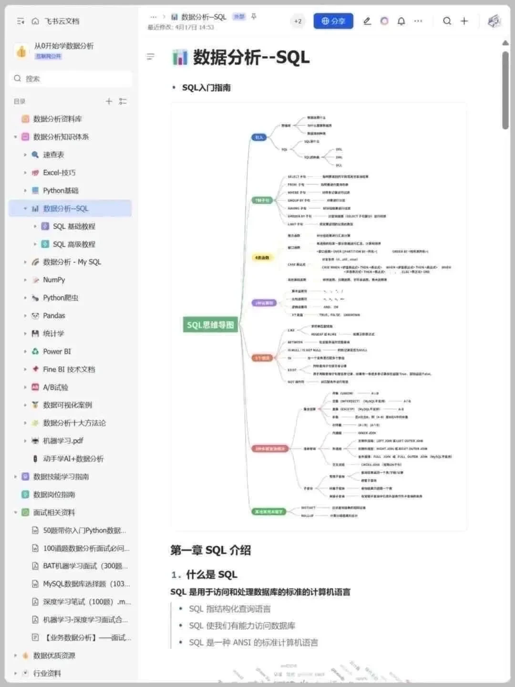This screenshot has height=687, width=515.
Task: Expand the NumPy sidebar section
Action: click(x=25, y=280)
